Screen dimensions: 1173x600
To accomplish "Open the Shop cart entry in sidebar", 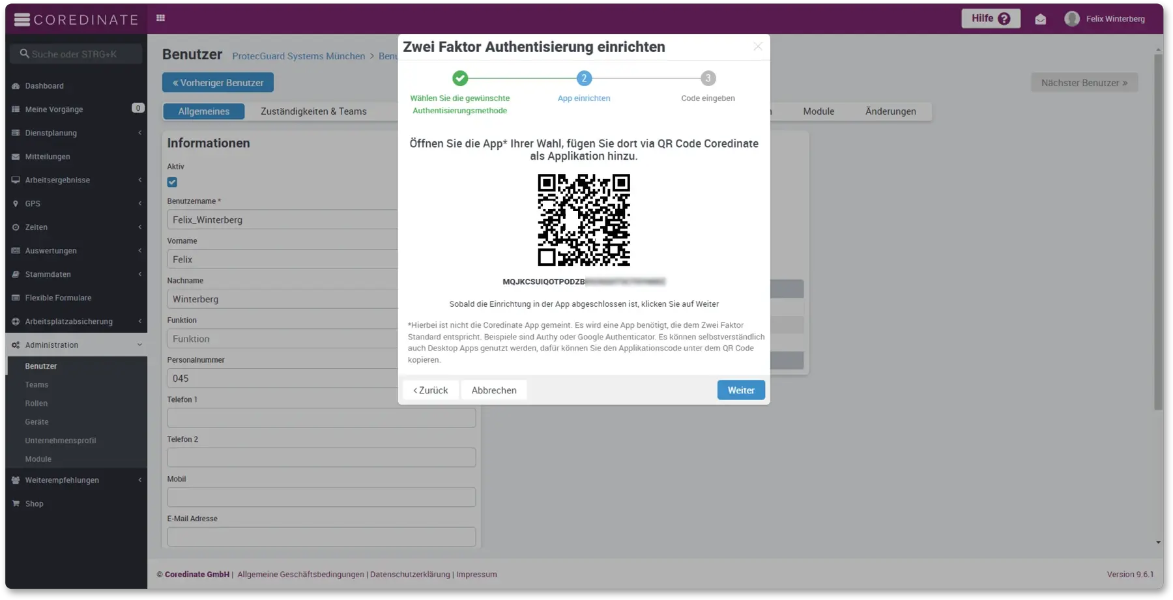I will coord(34,504).
